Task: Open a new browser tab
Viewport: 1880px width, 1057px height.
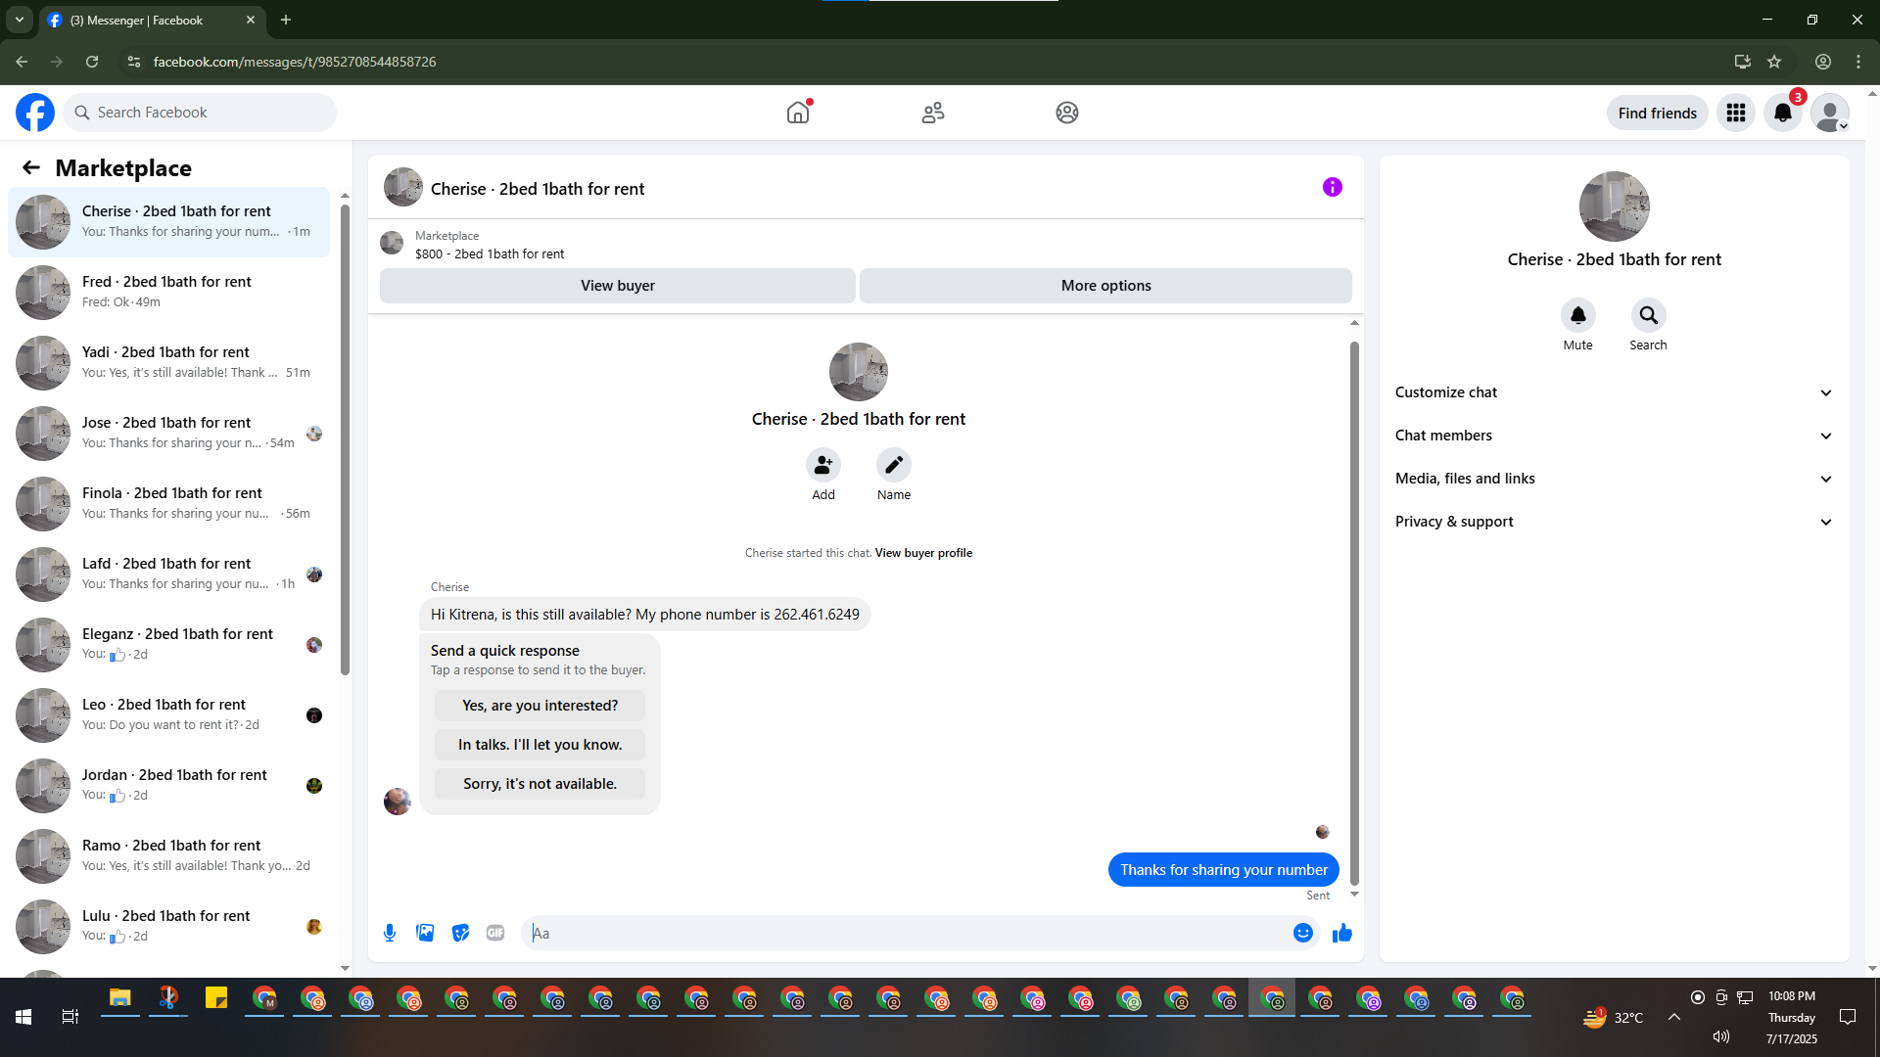Action: (x=286, y=20)
